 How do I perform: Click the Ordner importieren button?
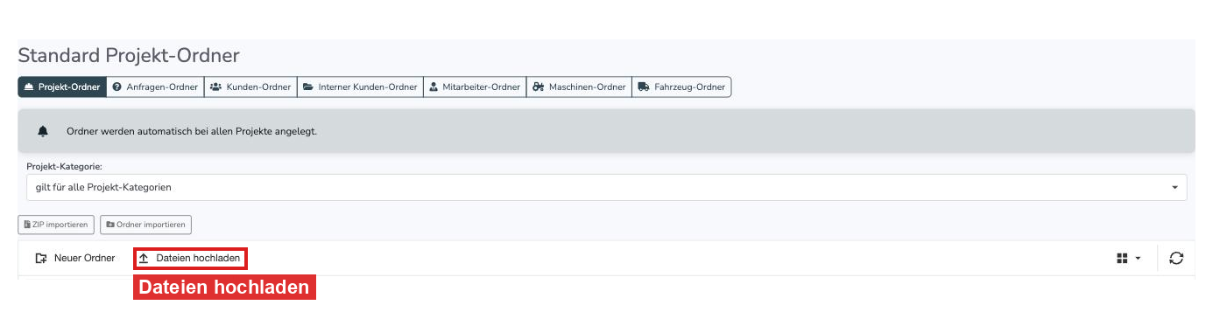145,225
